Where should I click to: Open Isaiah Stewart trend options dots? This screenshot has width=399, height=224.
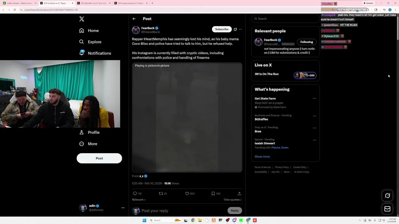tap(314, 140)
